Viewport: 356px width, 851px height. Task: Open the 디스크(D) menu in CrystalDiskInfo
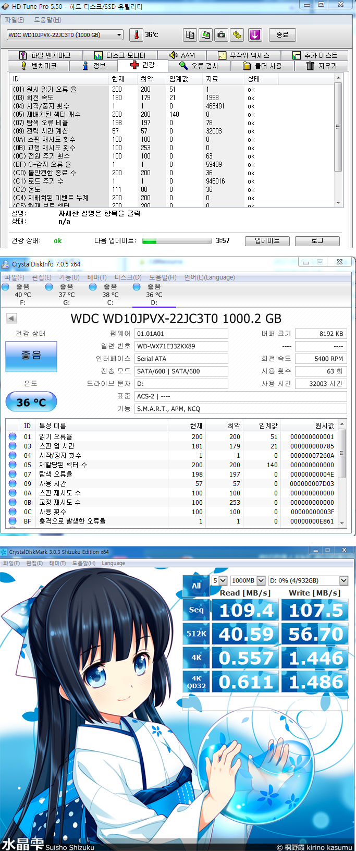click(x=128, y=277)
